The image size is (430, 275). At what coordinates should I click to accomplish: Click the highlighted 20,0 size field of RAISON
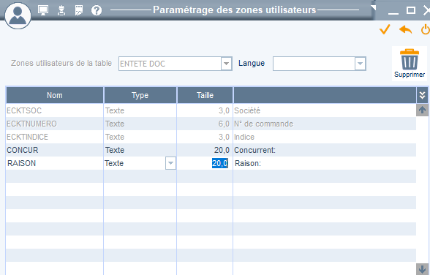click(x=205, y=163)
